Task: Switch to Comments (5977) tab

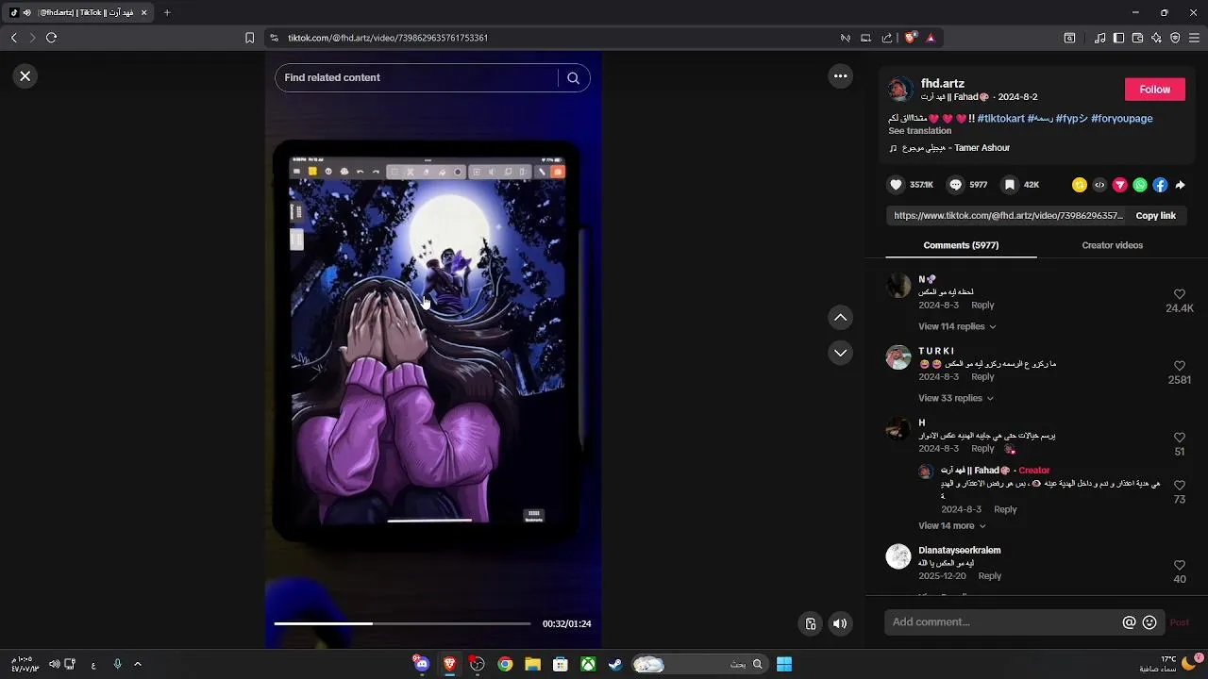Action: [961, 245]
